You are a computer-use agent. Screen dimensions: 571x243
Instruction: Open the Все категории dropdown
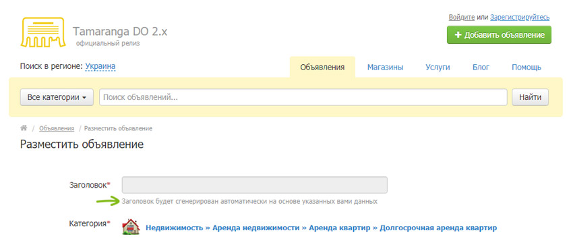57,97
